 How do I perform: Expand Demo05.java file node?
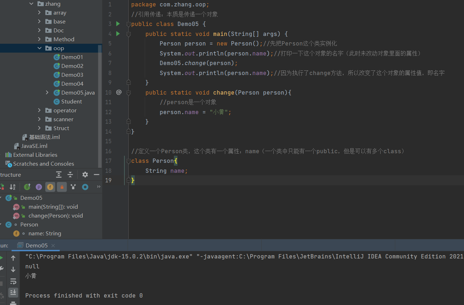coord(47,92)
